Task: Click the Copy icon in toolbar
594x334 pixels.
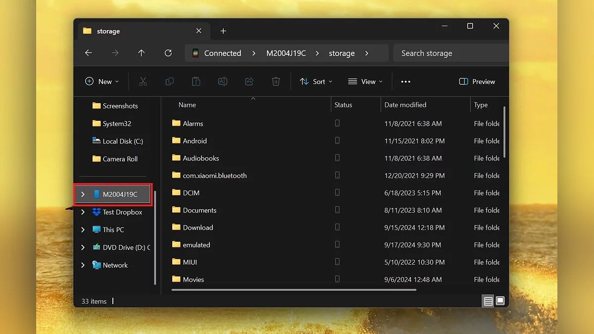Action: click(x=169, y=82)
